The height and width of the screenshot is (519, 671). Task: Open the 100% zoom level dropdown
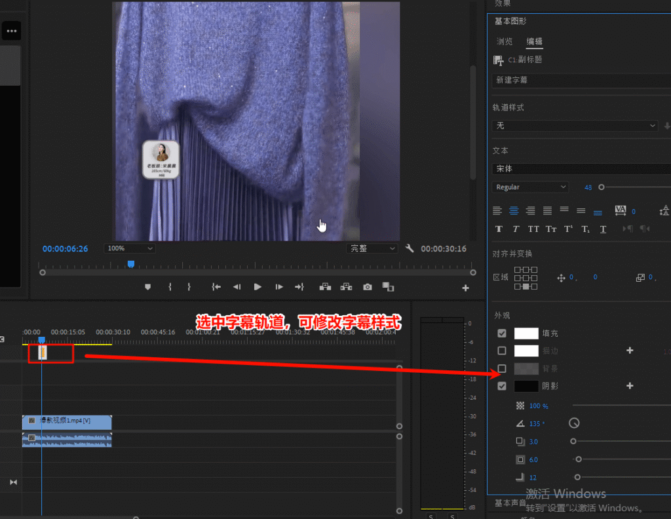[x=129, y=249]
